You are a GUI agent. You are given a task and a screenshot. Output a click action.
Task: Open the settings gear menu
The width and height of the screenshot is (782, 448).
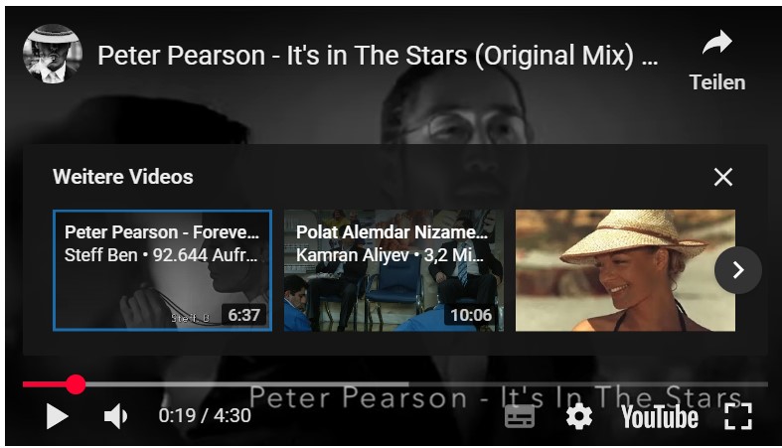(579, 416)
